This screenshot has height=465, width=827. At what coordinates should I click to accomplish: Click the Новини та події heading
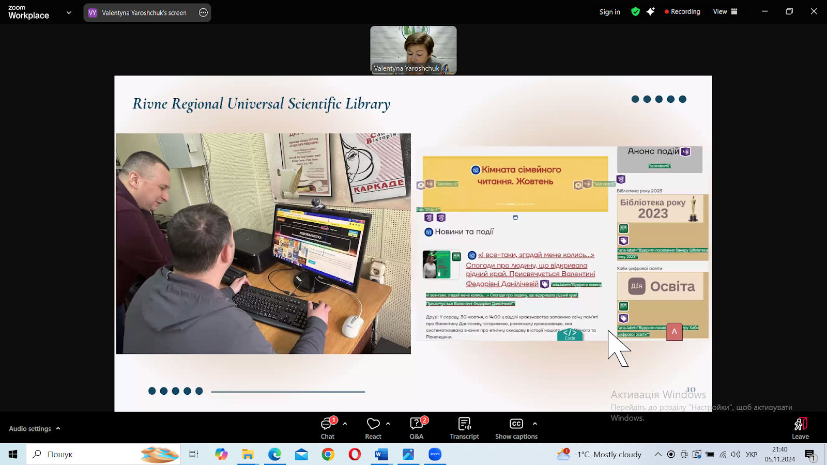464,231
